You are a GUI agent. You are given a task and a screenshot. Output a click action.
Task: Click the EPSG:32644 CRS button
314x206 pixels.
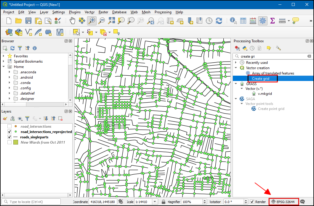click(x=283, y=202)
